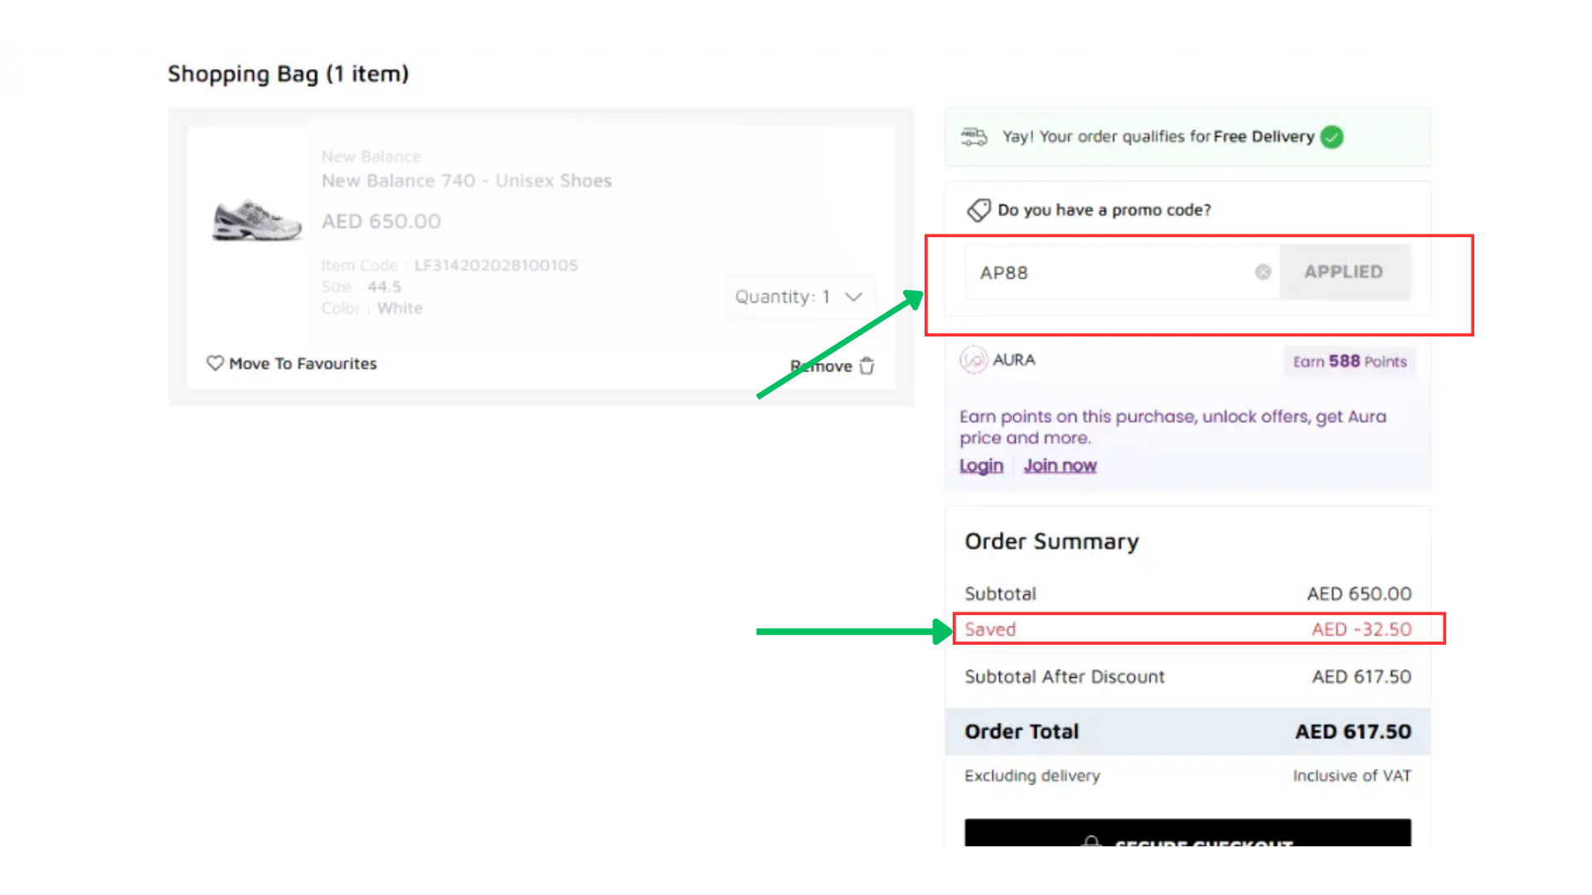Click the Aura logo icon

pos(973,360)
